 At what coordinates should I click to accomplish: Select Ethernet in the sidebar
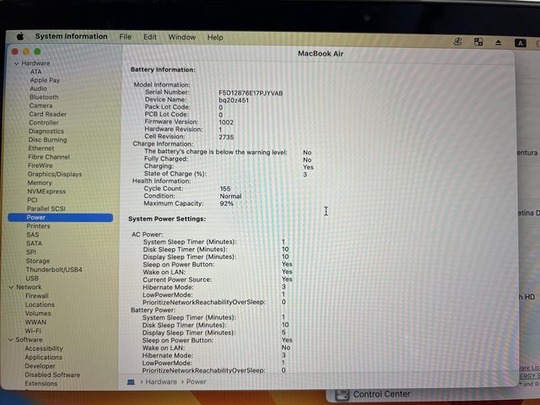41,148
